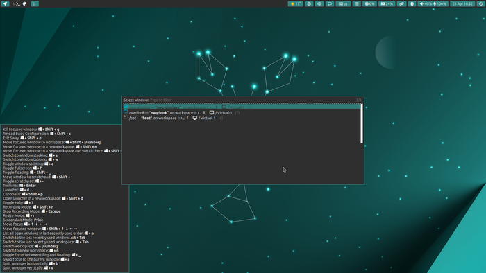
Task: Select the nwg-displays window entry
Action: pos(242,107)
